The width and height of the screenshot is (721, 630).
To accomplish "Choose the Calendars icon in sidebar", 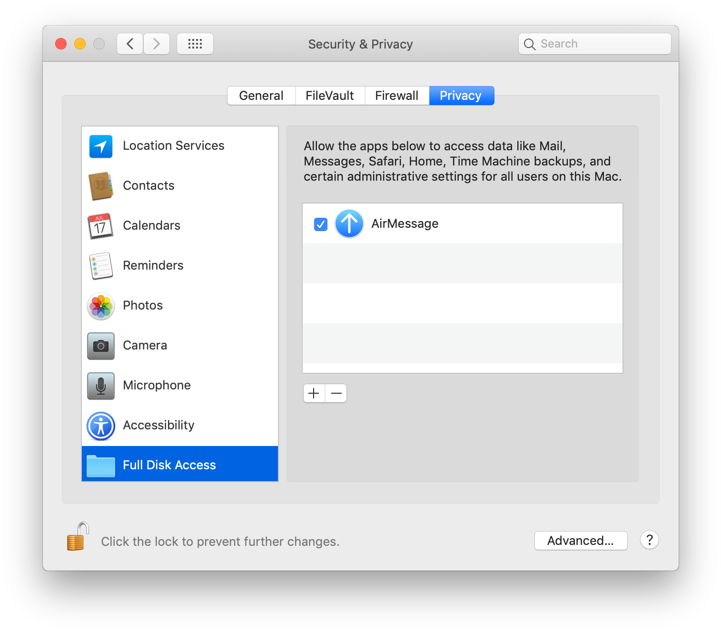I will point(101,226).
